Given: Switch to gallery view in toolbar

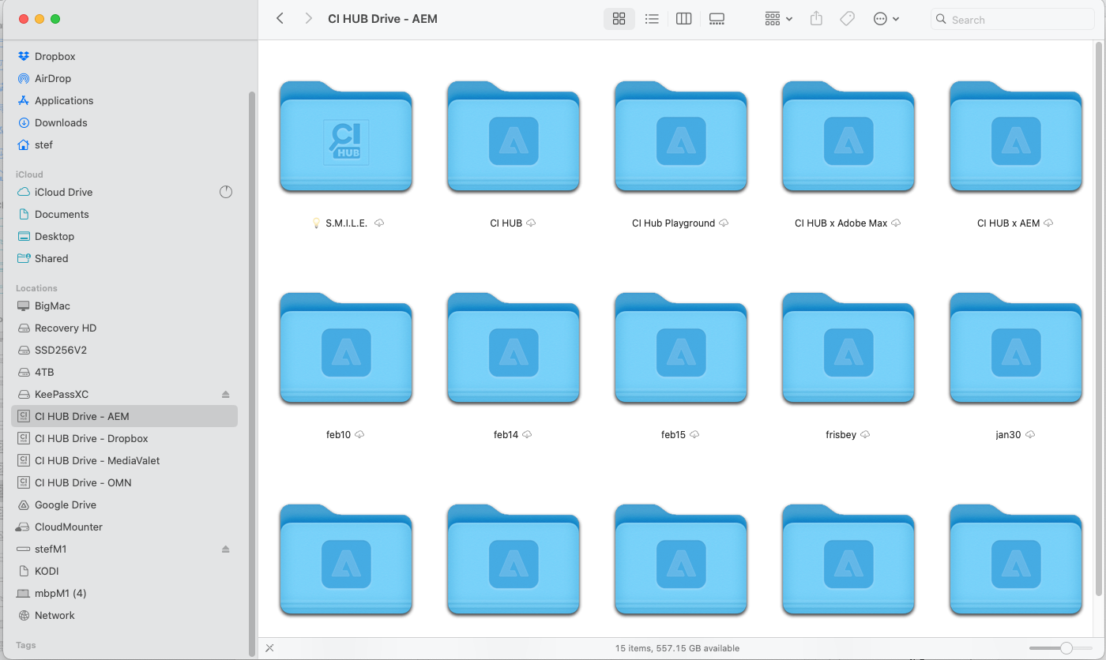Looking at the screenshot, I should (717, 19).
